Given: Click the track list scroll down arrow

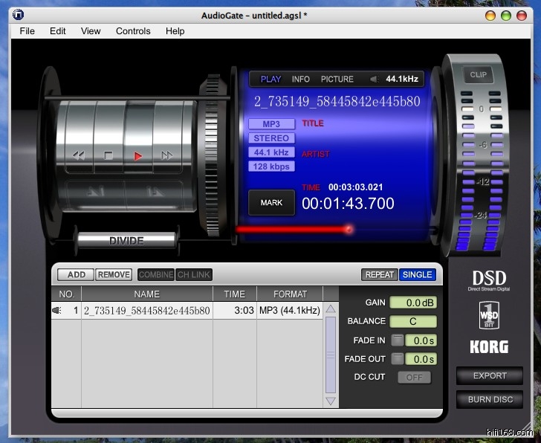Looking at the screenshot, I should tap(331, 401).
